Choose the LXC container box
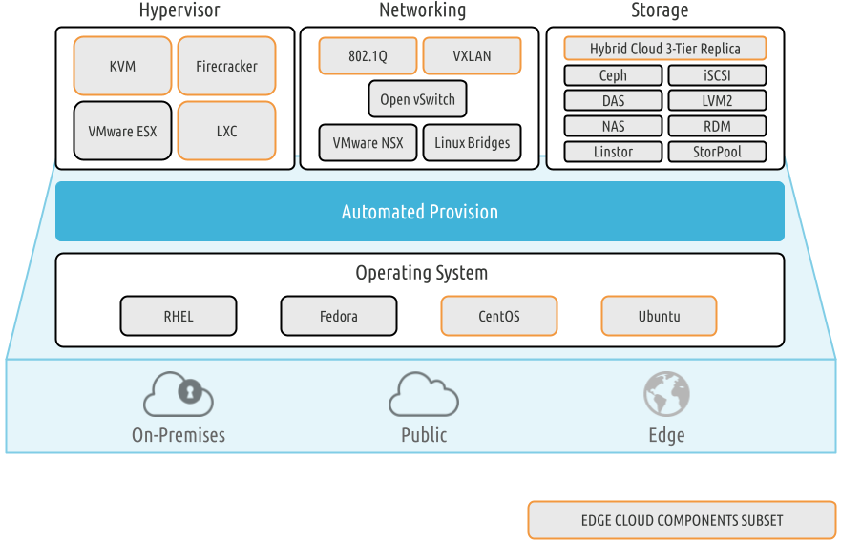 coord(226,131)
